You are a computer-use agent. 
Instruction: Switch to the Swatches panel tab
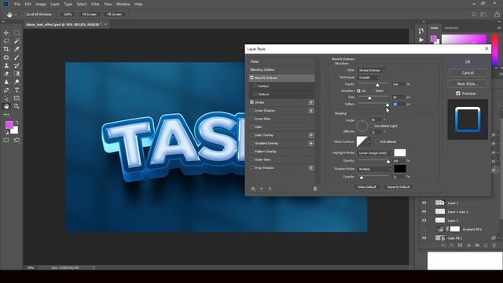click(451, 28)
